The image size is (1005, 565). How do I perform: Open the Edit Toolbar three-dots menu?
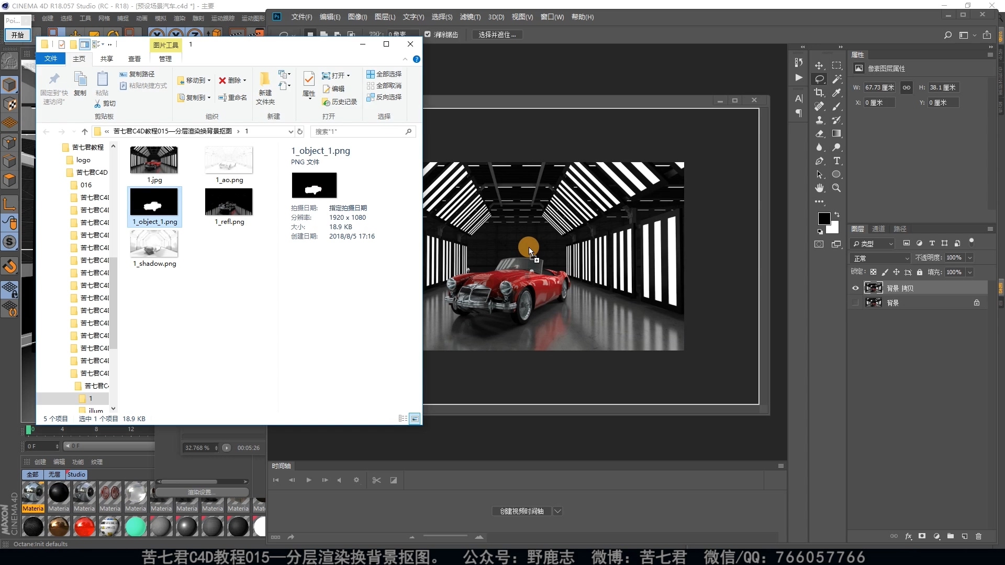(x=819, y=201)
